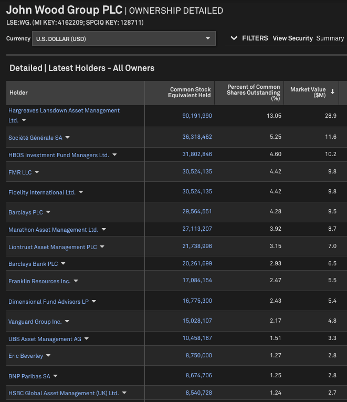This screenshot has width=347, height=402.
Task: Click the triangle next to Fidelity International Ltd.
Action: tap(81, 192)
